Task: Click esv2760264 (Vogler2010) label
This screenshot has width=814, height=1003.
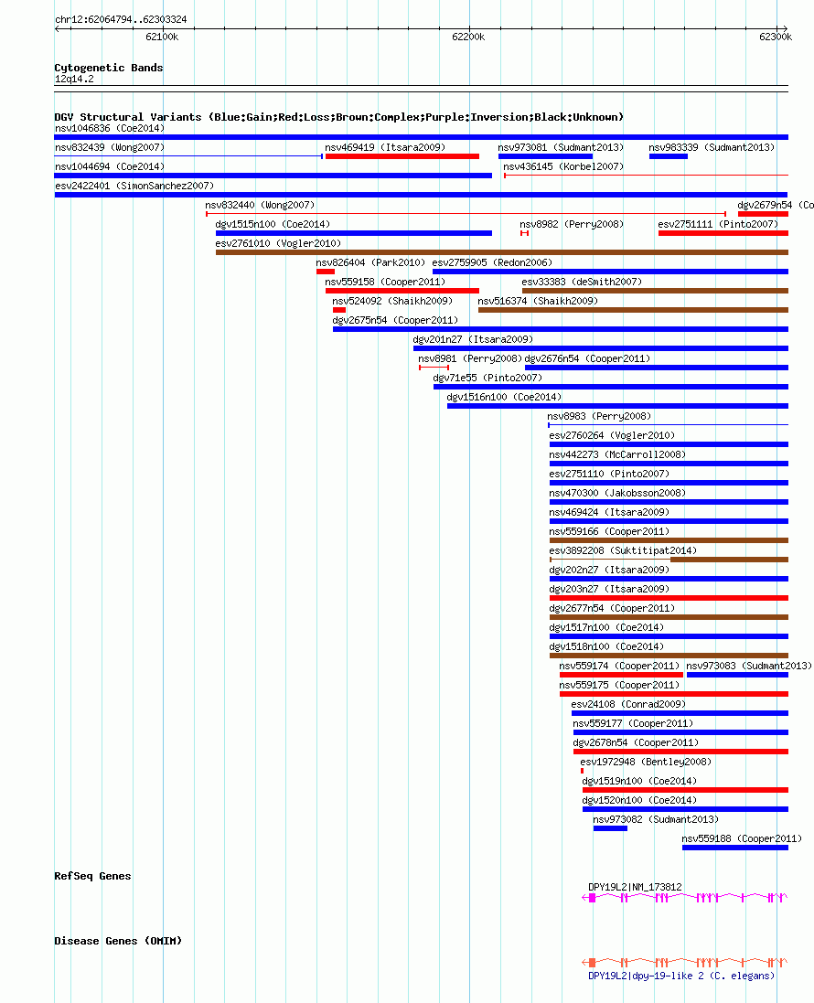Action: 612,435
